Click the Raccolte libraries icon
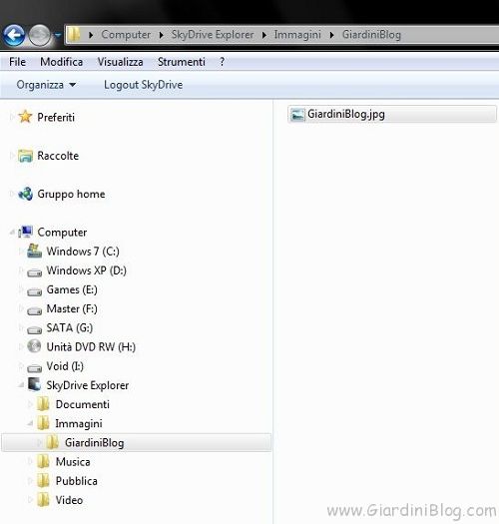This screenshot has height=524, width=499. point(25,156)
